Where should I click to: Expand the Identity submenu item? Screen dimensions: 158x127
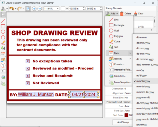click(x=119, y=59)
